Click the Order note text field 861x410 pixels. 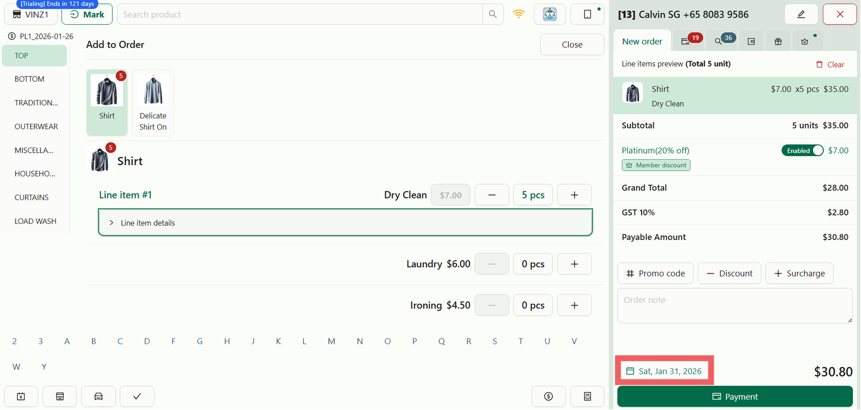point(735,306)
